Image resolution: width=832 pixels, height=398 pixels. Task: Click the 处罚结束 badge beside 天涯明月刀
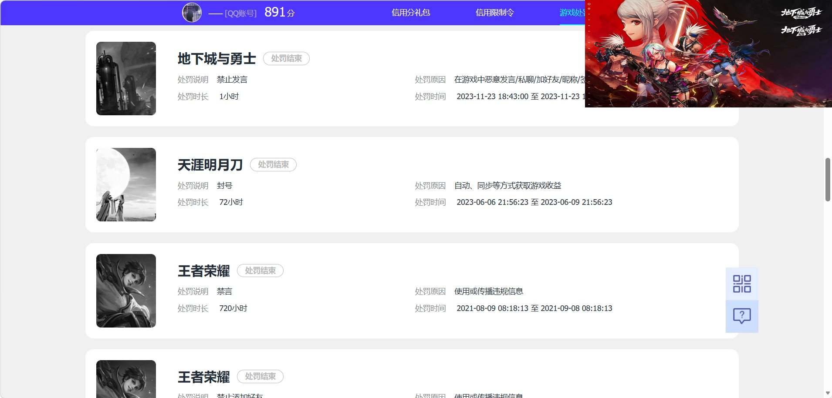(273, 164)
